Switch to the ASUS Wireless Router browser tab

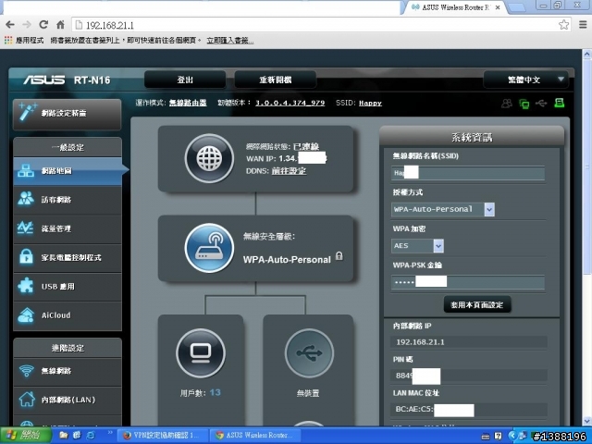(x=453, y=7)
